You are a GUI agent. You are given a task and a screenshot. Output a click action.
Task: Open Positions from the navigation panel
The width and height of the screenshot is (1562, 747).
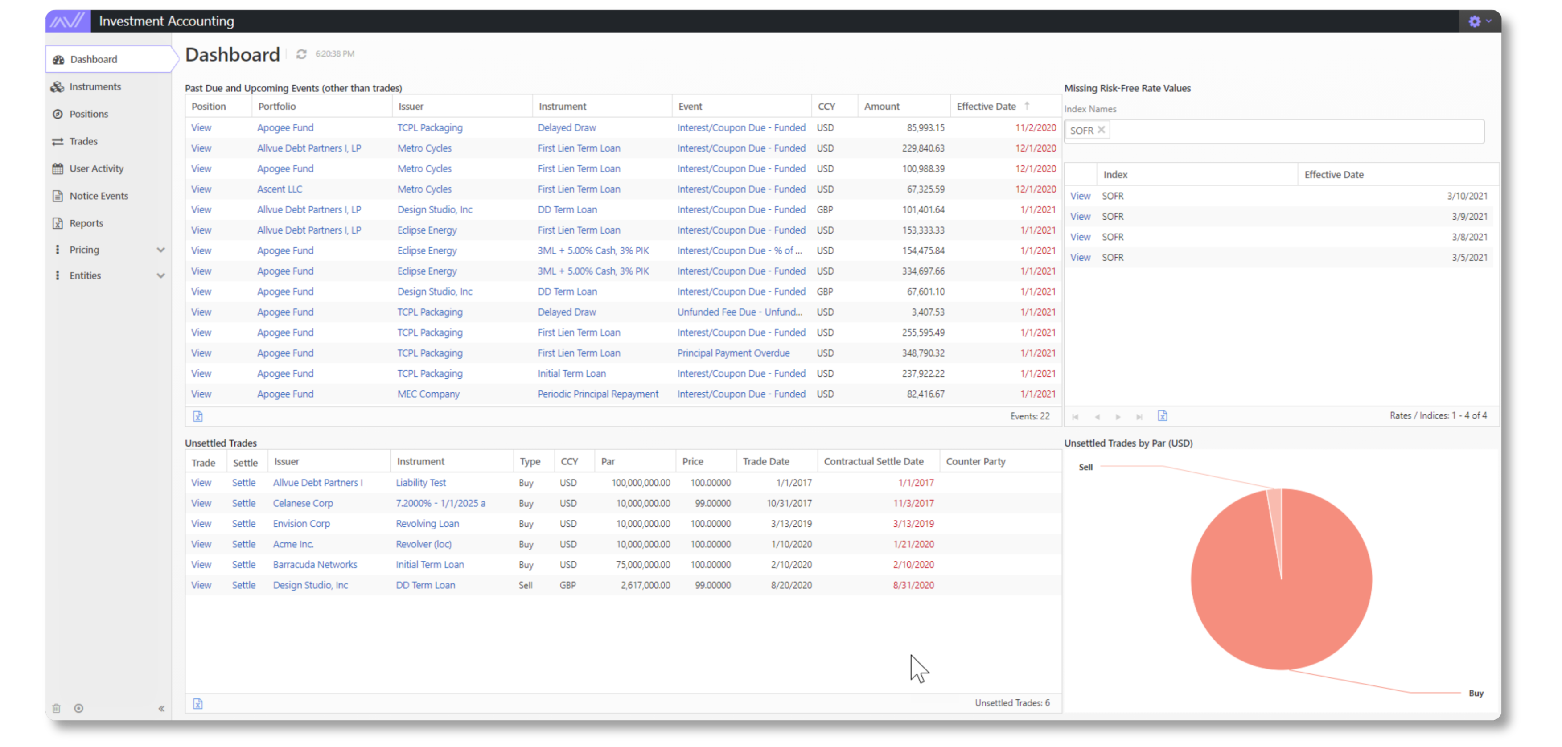pos(89,113)
